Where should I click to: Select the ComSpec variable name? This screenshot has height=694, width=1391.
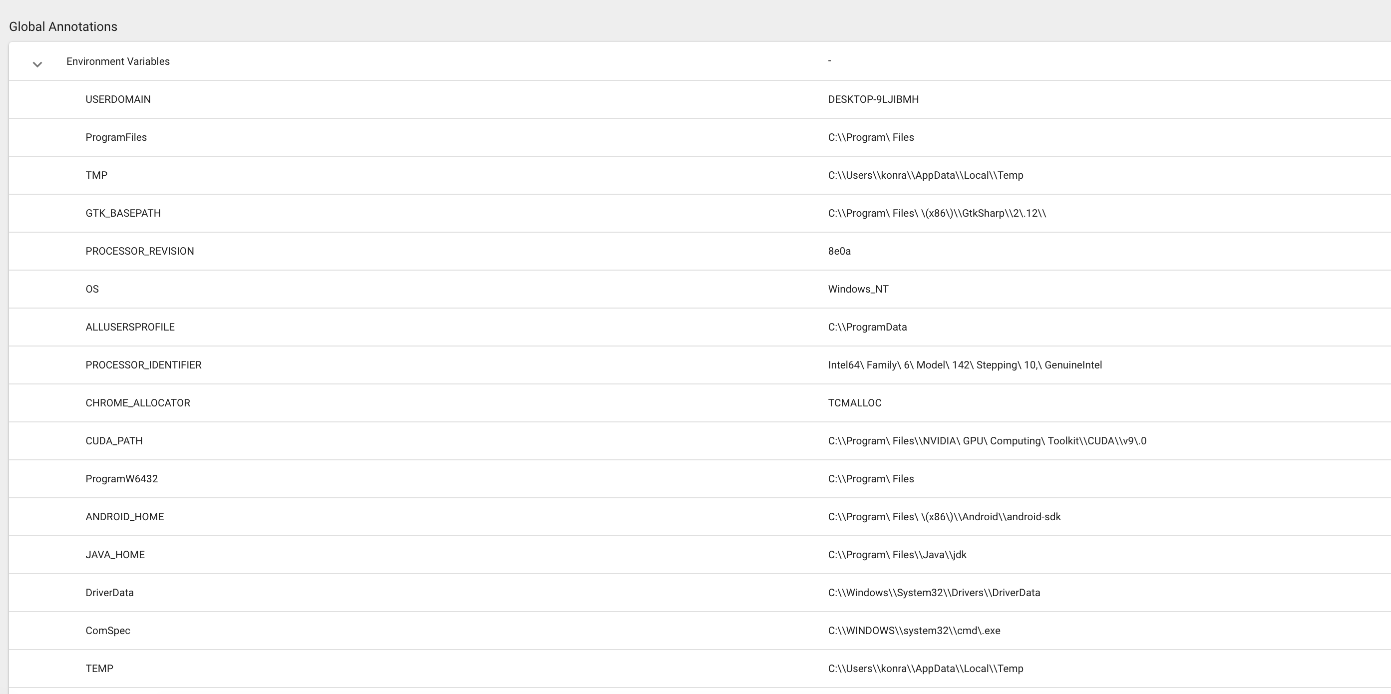coord(108,631)
